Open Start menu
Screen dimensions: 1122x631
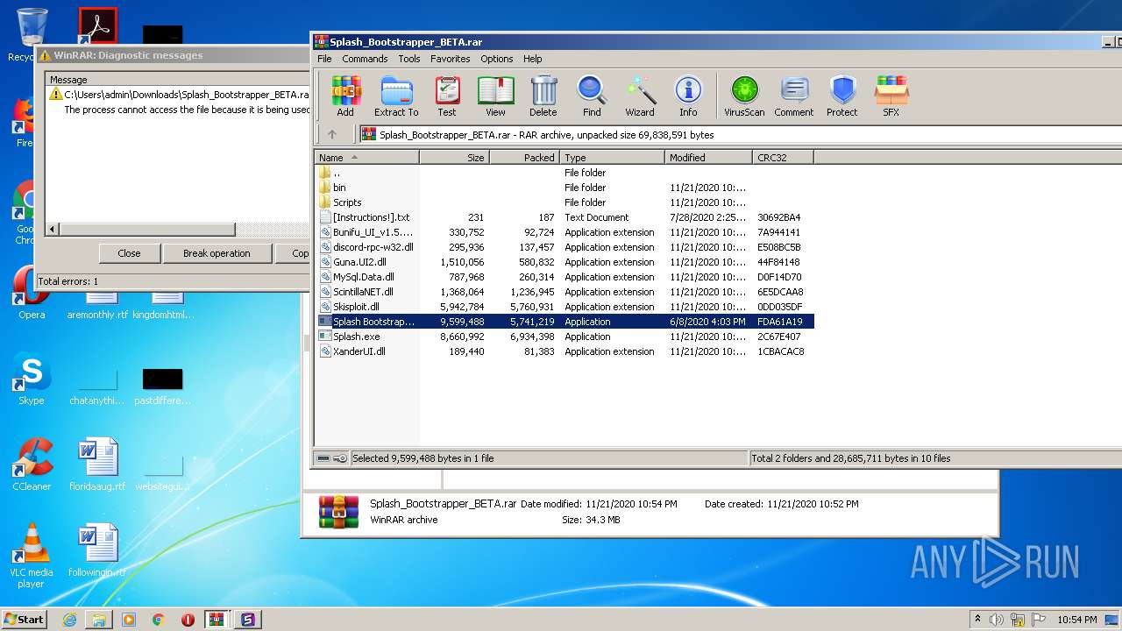coord(24,619)
